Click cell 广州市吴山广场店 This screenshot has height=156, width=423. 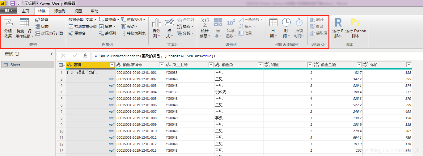tap(91, 73)
